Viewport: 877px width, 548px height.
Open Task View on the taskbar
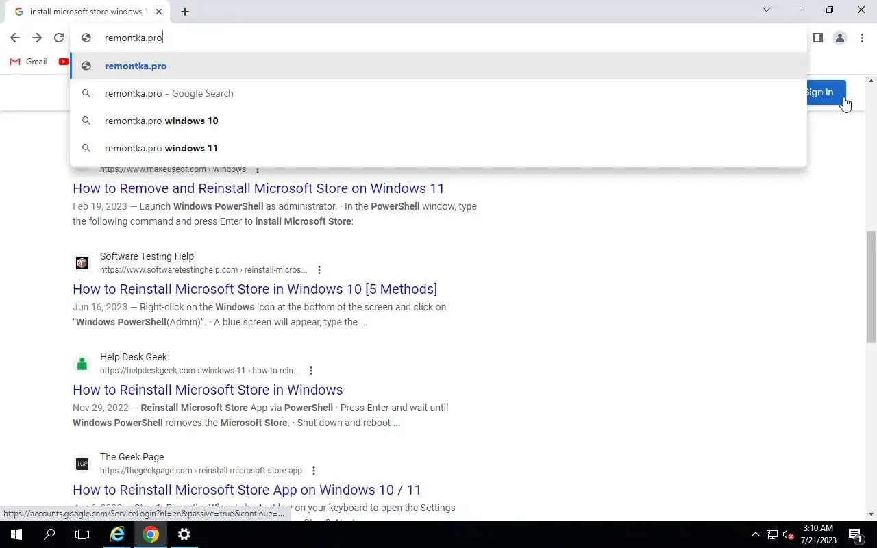click(x=82, y=534)
